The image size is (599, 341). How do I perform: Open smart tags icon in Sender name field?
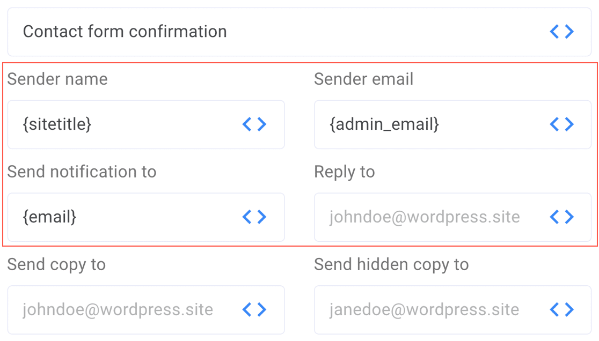[254, 124]
